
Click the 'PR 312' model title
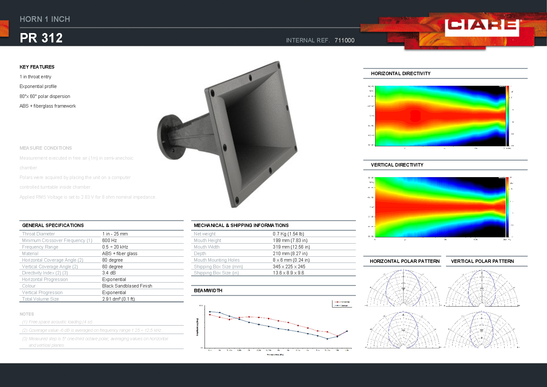[41, 38]
